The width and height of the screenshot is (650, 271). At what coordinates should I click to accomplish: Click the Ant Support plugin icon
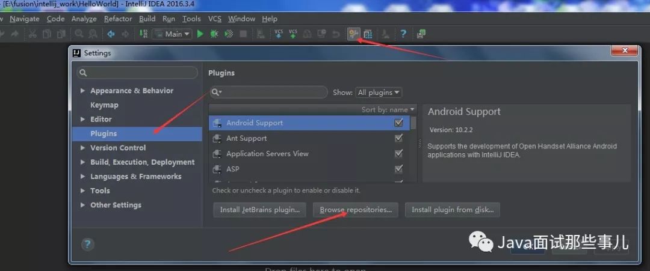click(x=217, y=138)
